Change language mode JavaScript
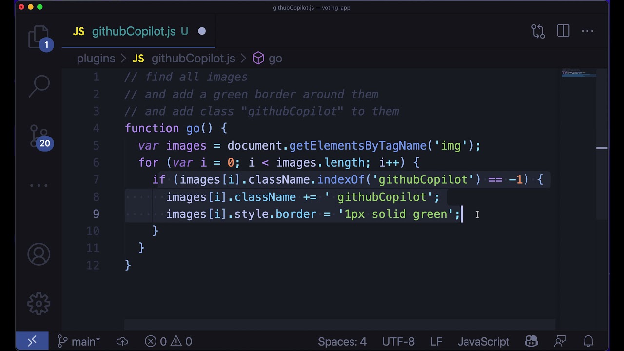624x351 pixels. (483, 341)
